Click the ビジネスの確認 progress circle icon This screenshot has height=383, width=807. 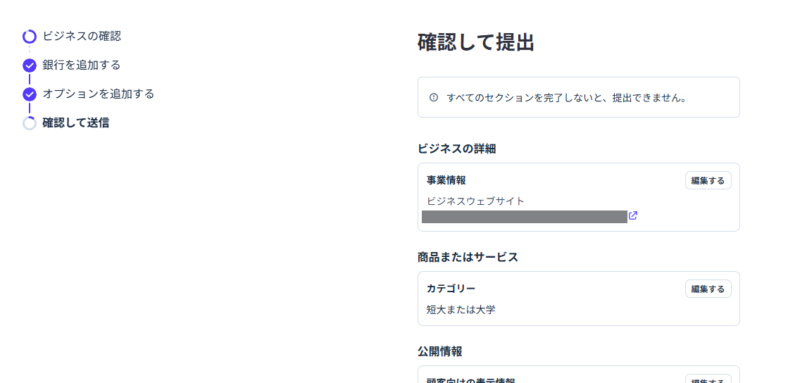coord(30,37)
